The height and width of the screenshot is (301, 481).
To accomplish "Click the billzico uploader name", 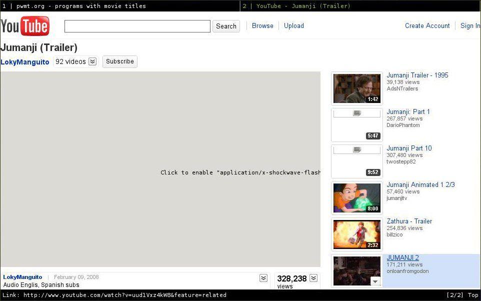I will pyautogui.click(x=394, y=234).
